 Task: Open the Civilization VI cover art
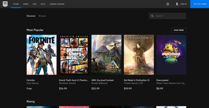[x=139, y=55]
